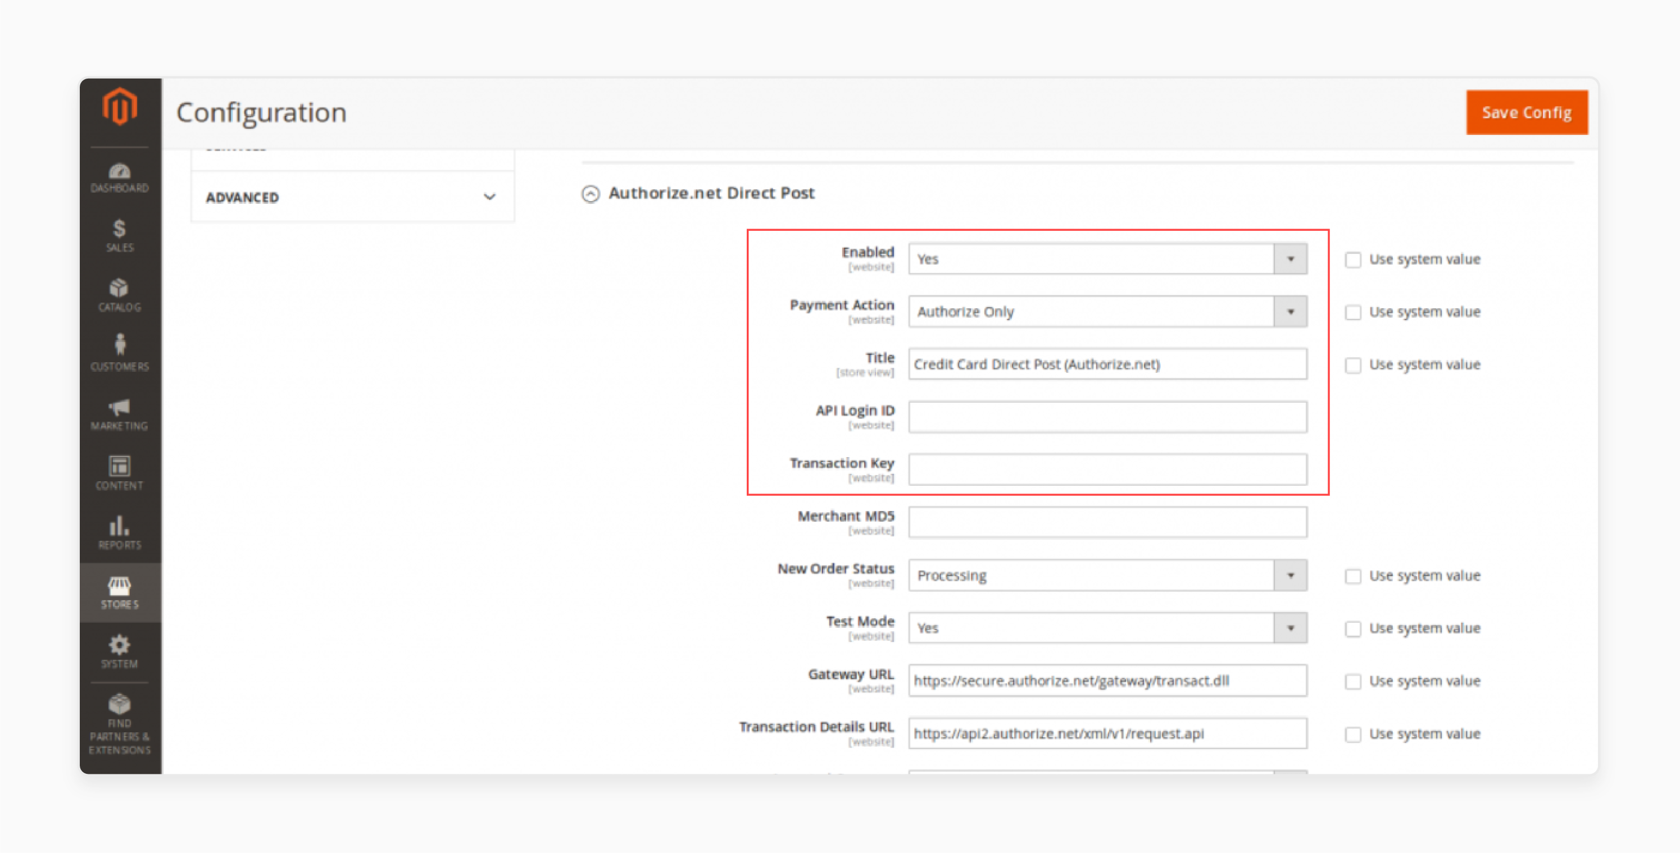This screenshot has height=853, width=1680.
Task: Toggle Use system value for Transaction Details URL
Action: click(1353, 735)
